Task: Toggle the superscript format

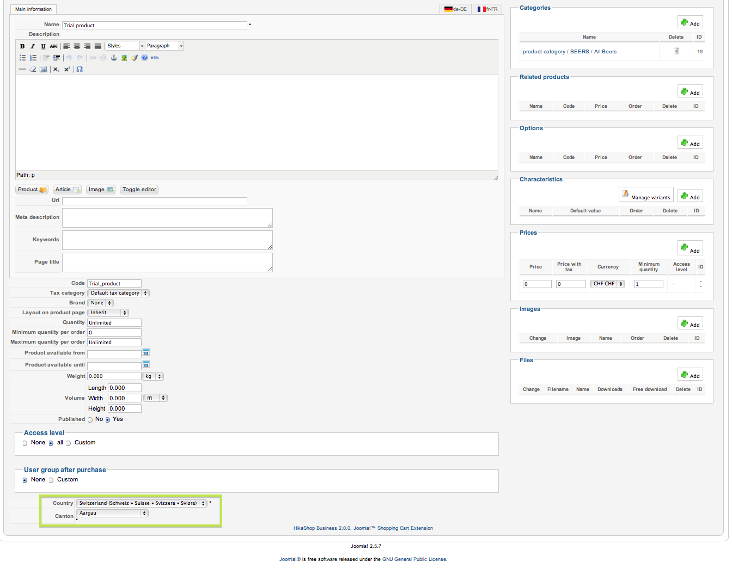Action: (x=67, y=69)
